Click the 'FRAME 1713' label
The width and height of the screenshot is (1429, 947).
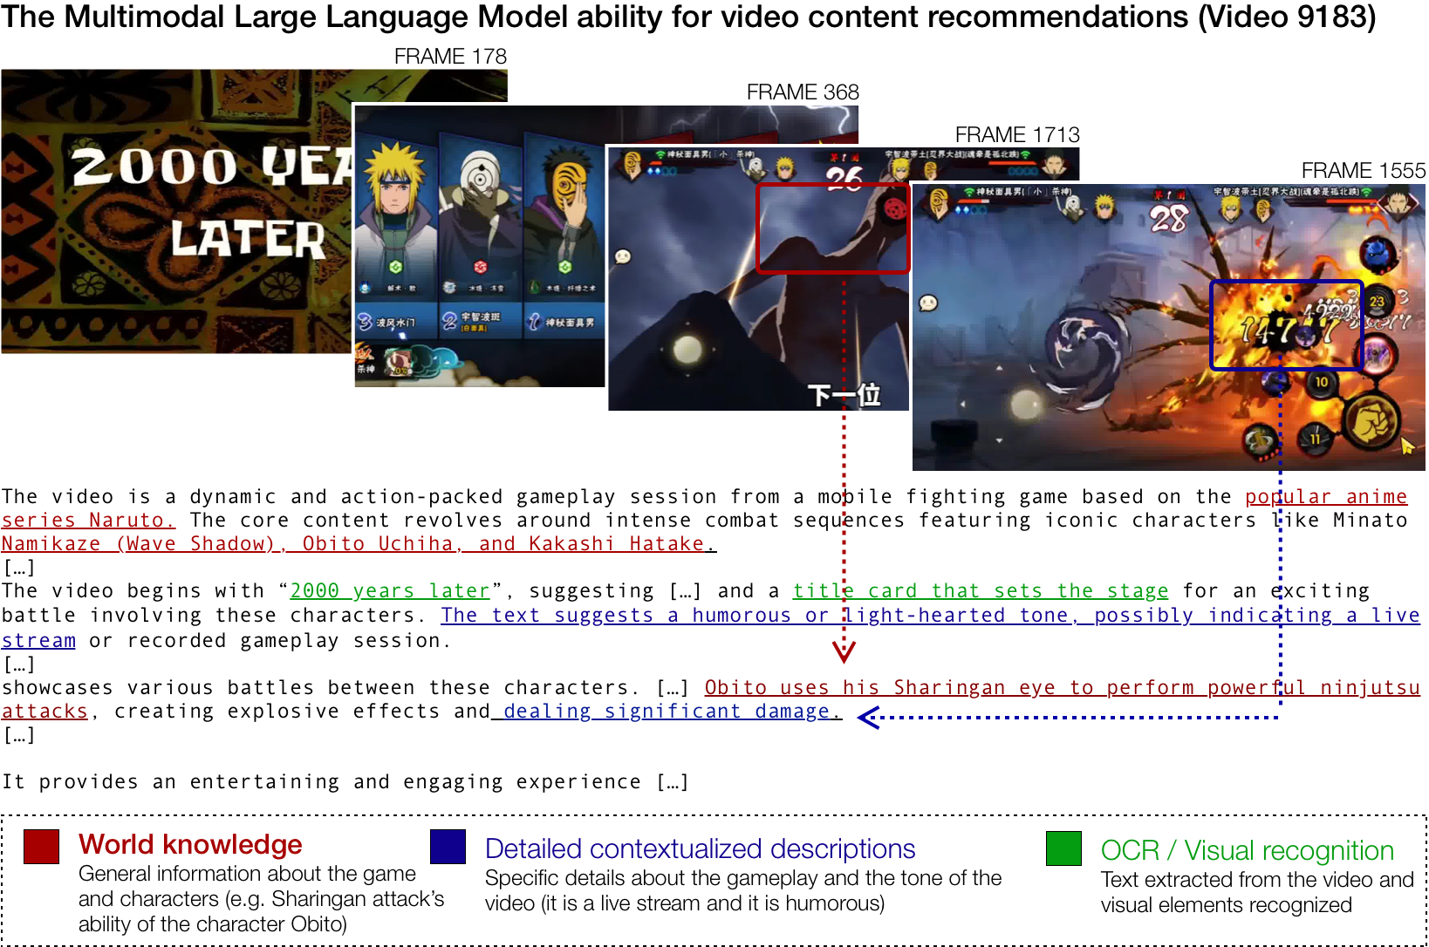tap(1017, 135)
